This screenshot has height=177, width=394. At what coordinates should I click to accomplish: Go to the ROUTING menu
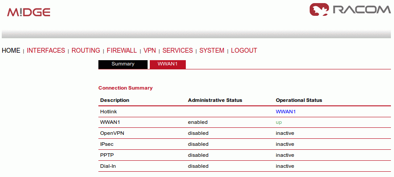(x=86, y=51)
